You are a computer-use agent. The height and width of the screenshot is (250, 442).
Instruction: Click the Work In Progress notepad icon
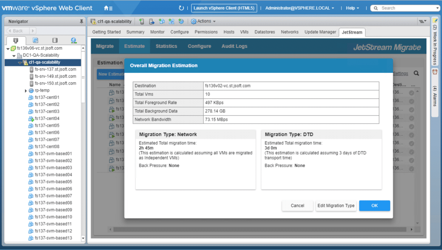pyautogui.click(x=435, y=20)
